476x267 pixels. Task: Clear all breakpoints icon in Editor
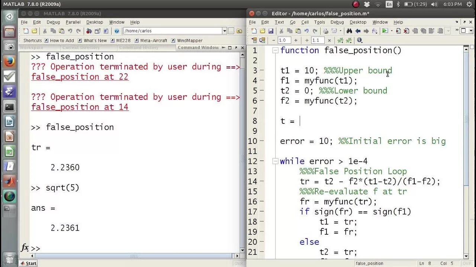[406, 31]
